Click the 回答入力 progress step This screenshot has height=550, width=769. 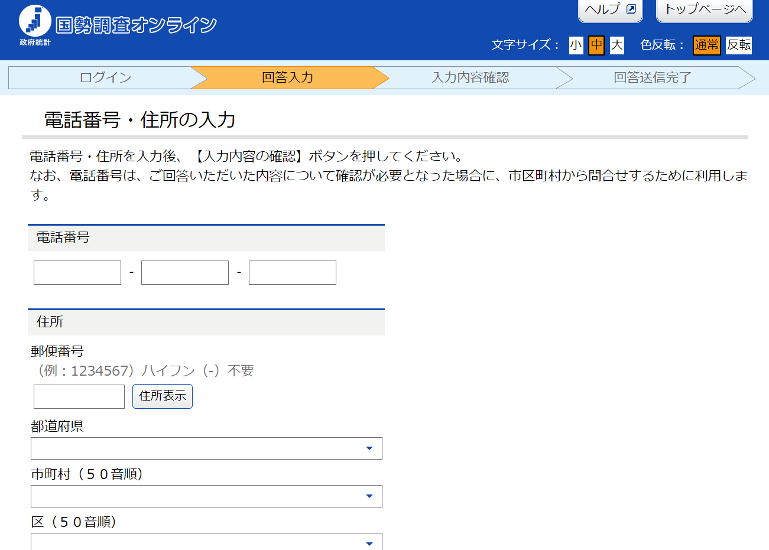tap(288, 77)
